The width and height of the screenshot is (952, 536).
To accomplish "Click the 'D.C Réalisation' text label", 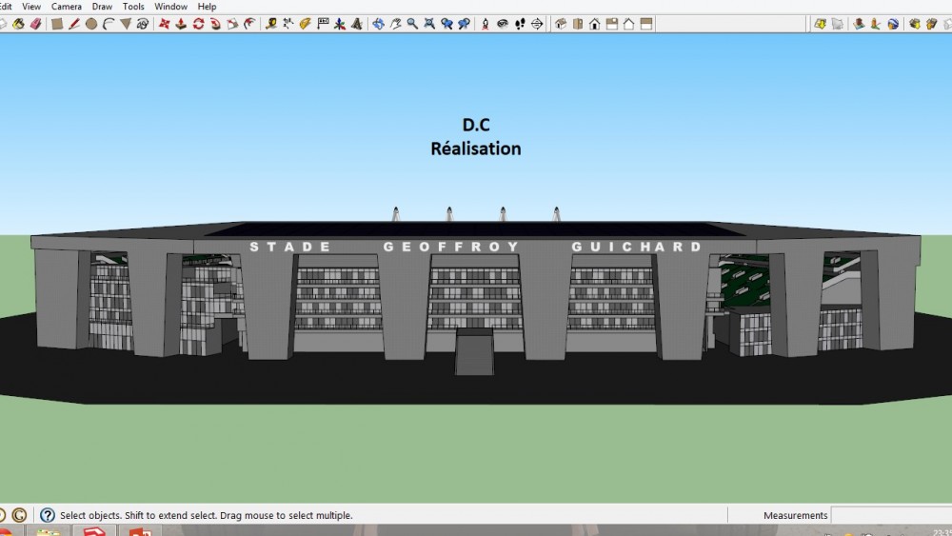I will pyautogui.click(x=475, y=137).
